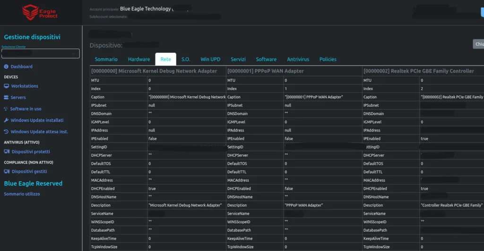The width and height of the screenshot is (484, 251).
Task: Open Software in uso page
Action: click(x=26, y=109)
